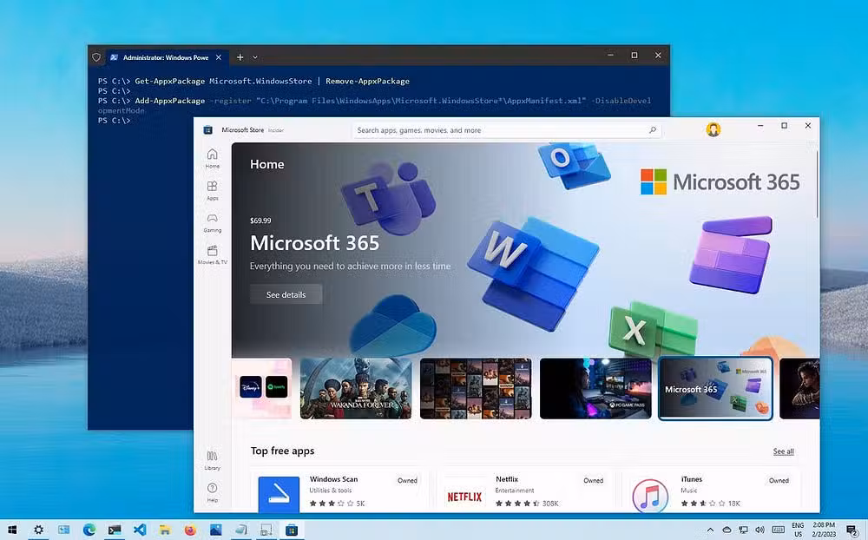Launch Firefox from the taskbar
868x540 pixels.
pyautogui.click(x=190, y=530)
